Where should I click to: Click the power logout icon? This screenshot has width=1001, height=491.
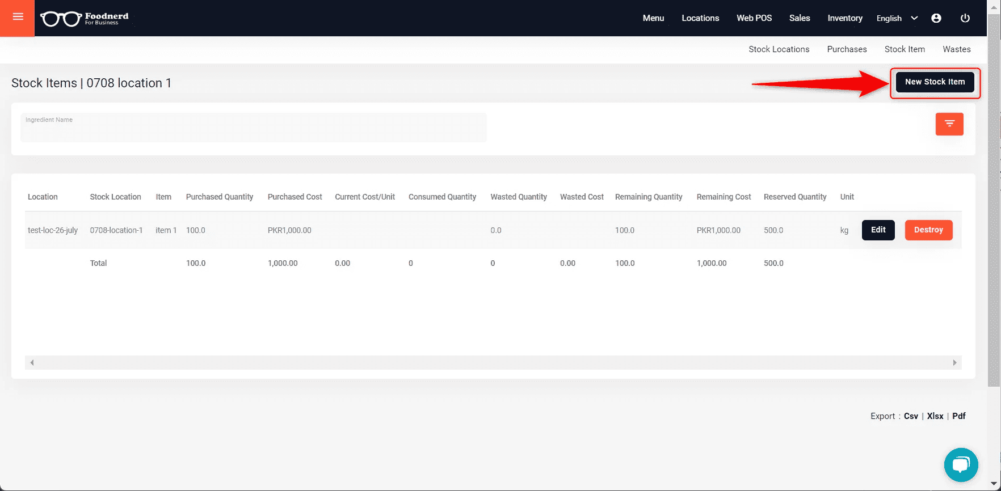pos(965,18)
